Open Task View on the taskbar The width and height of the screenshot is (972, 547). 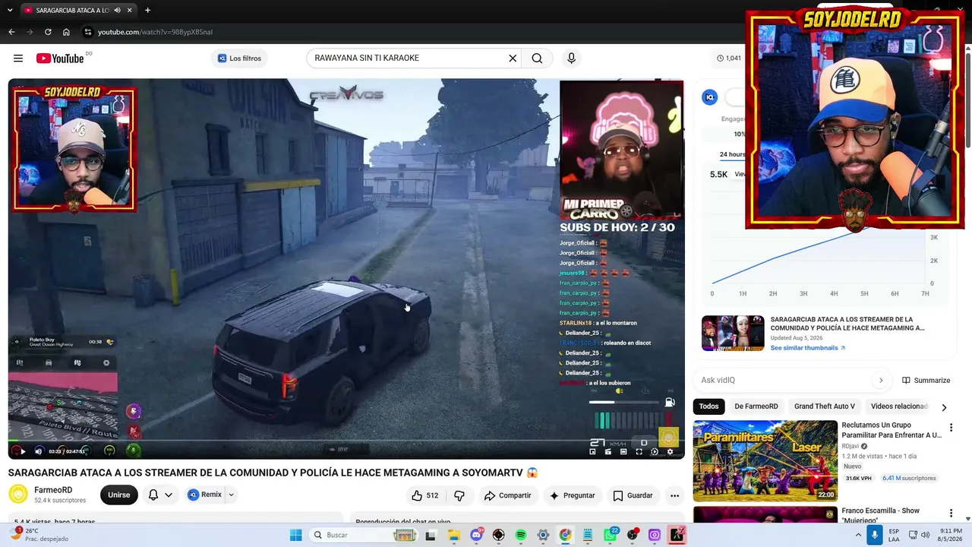pyautogui.click(x=431, y=536)
